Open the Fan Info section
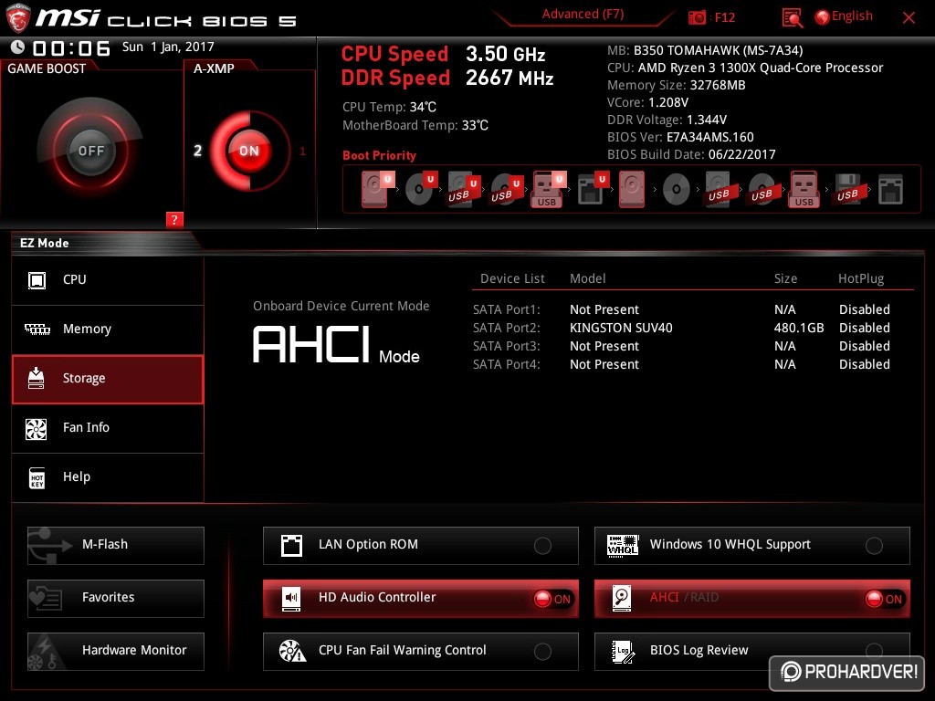Viewport: 935px width, 701px height. 108,428
